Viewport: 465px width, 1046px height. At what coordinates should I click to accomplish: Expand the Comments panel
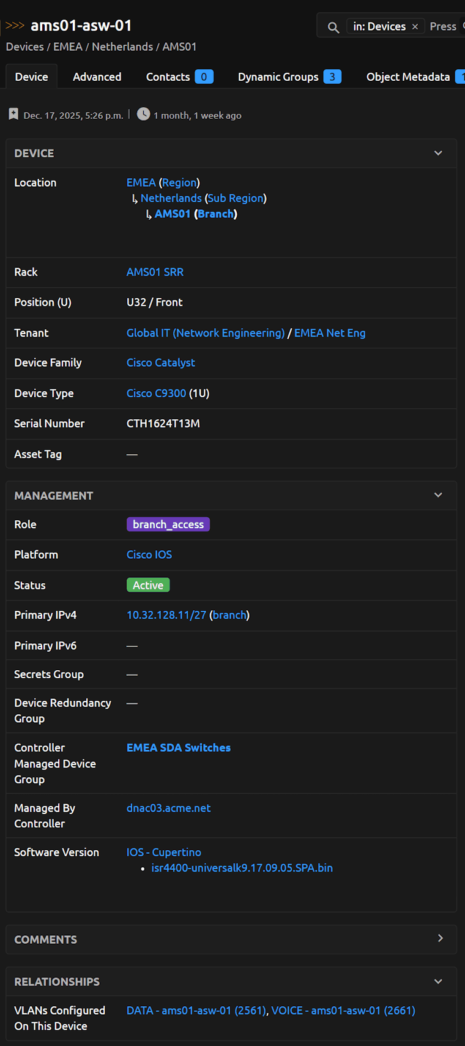pyautogui.click(x=440, y=938)
